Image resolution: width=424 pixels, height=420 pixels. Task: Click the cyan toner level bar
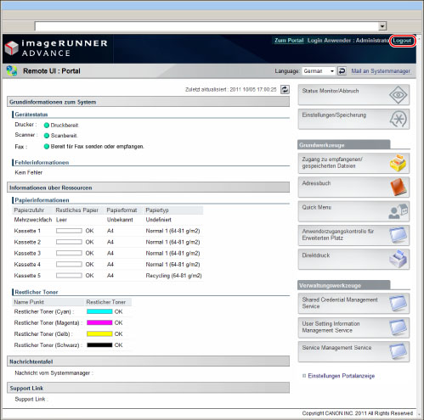[99, 311]
